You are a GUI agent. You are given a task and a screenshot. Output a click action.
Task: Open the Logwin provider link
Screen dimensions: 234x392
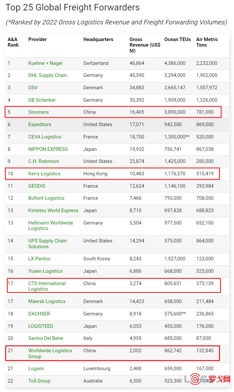click(x=36, y=369)
